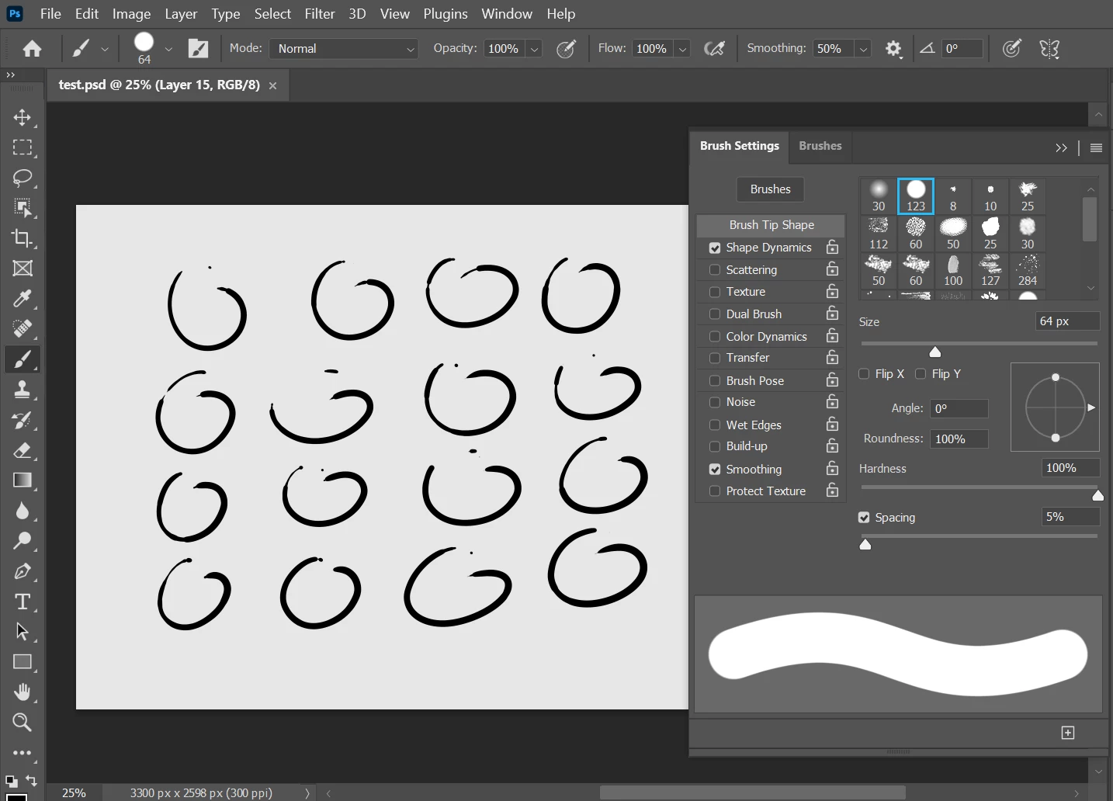This screenshot has height=801, width=1113.
Task: Enable Color Dynamics checkbox
Action: 715,337
